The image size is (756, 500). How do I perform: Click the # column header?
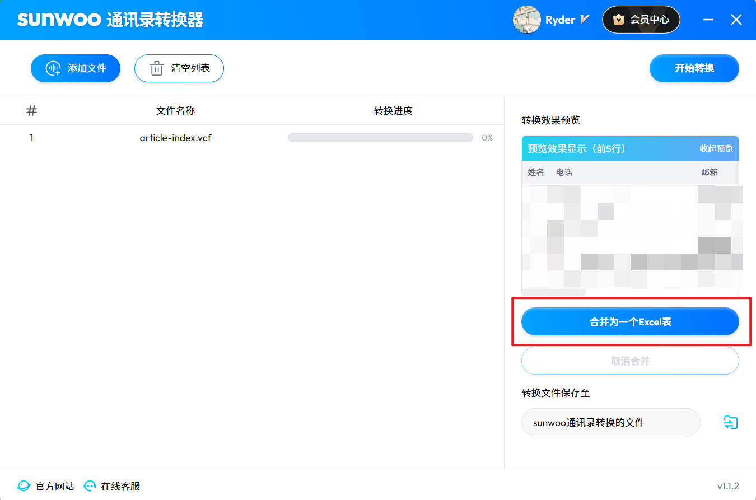click(32, 111)
